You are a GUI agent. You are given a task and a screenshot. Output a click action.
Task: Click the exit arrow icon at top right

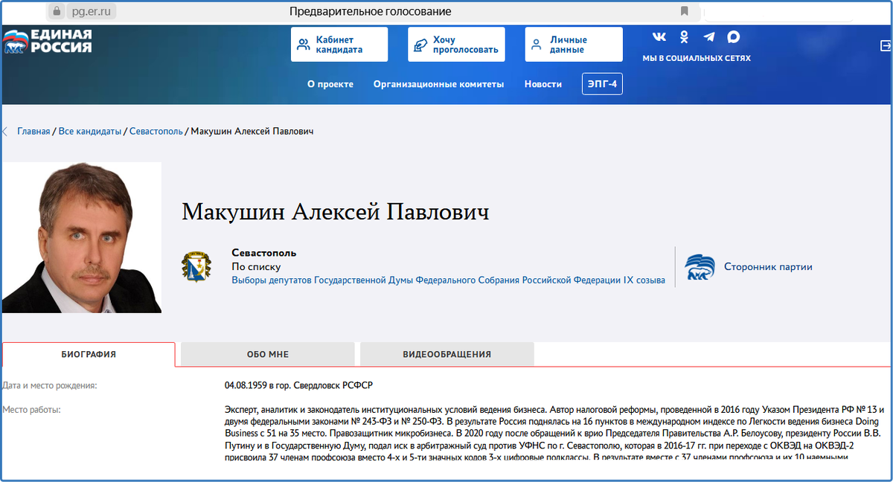tap(886, 46)
